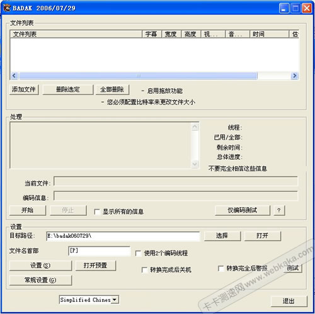Click the 仅编码测试 button
The image size is (315, 314).
[x=243, y=210]
